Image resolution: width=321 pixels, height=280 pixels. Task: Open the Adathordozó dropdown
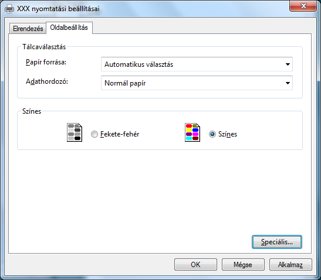[x=197, y=83]
